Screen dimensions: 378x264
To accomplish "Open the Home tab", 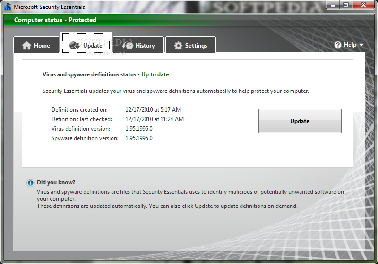I will click(x=36, y=45).
